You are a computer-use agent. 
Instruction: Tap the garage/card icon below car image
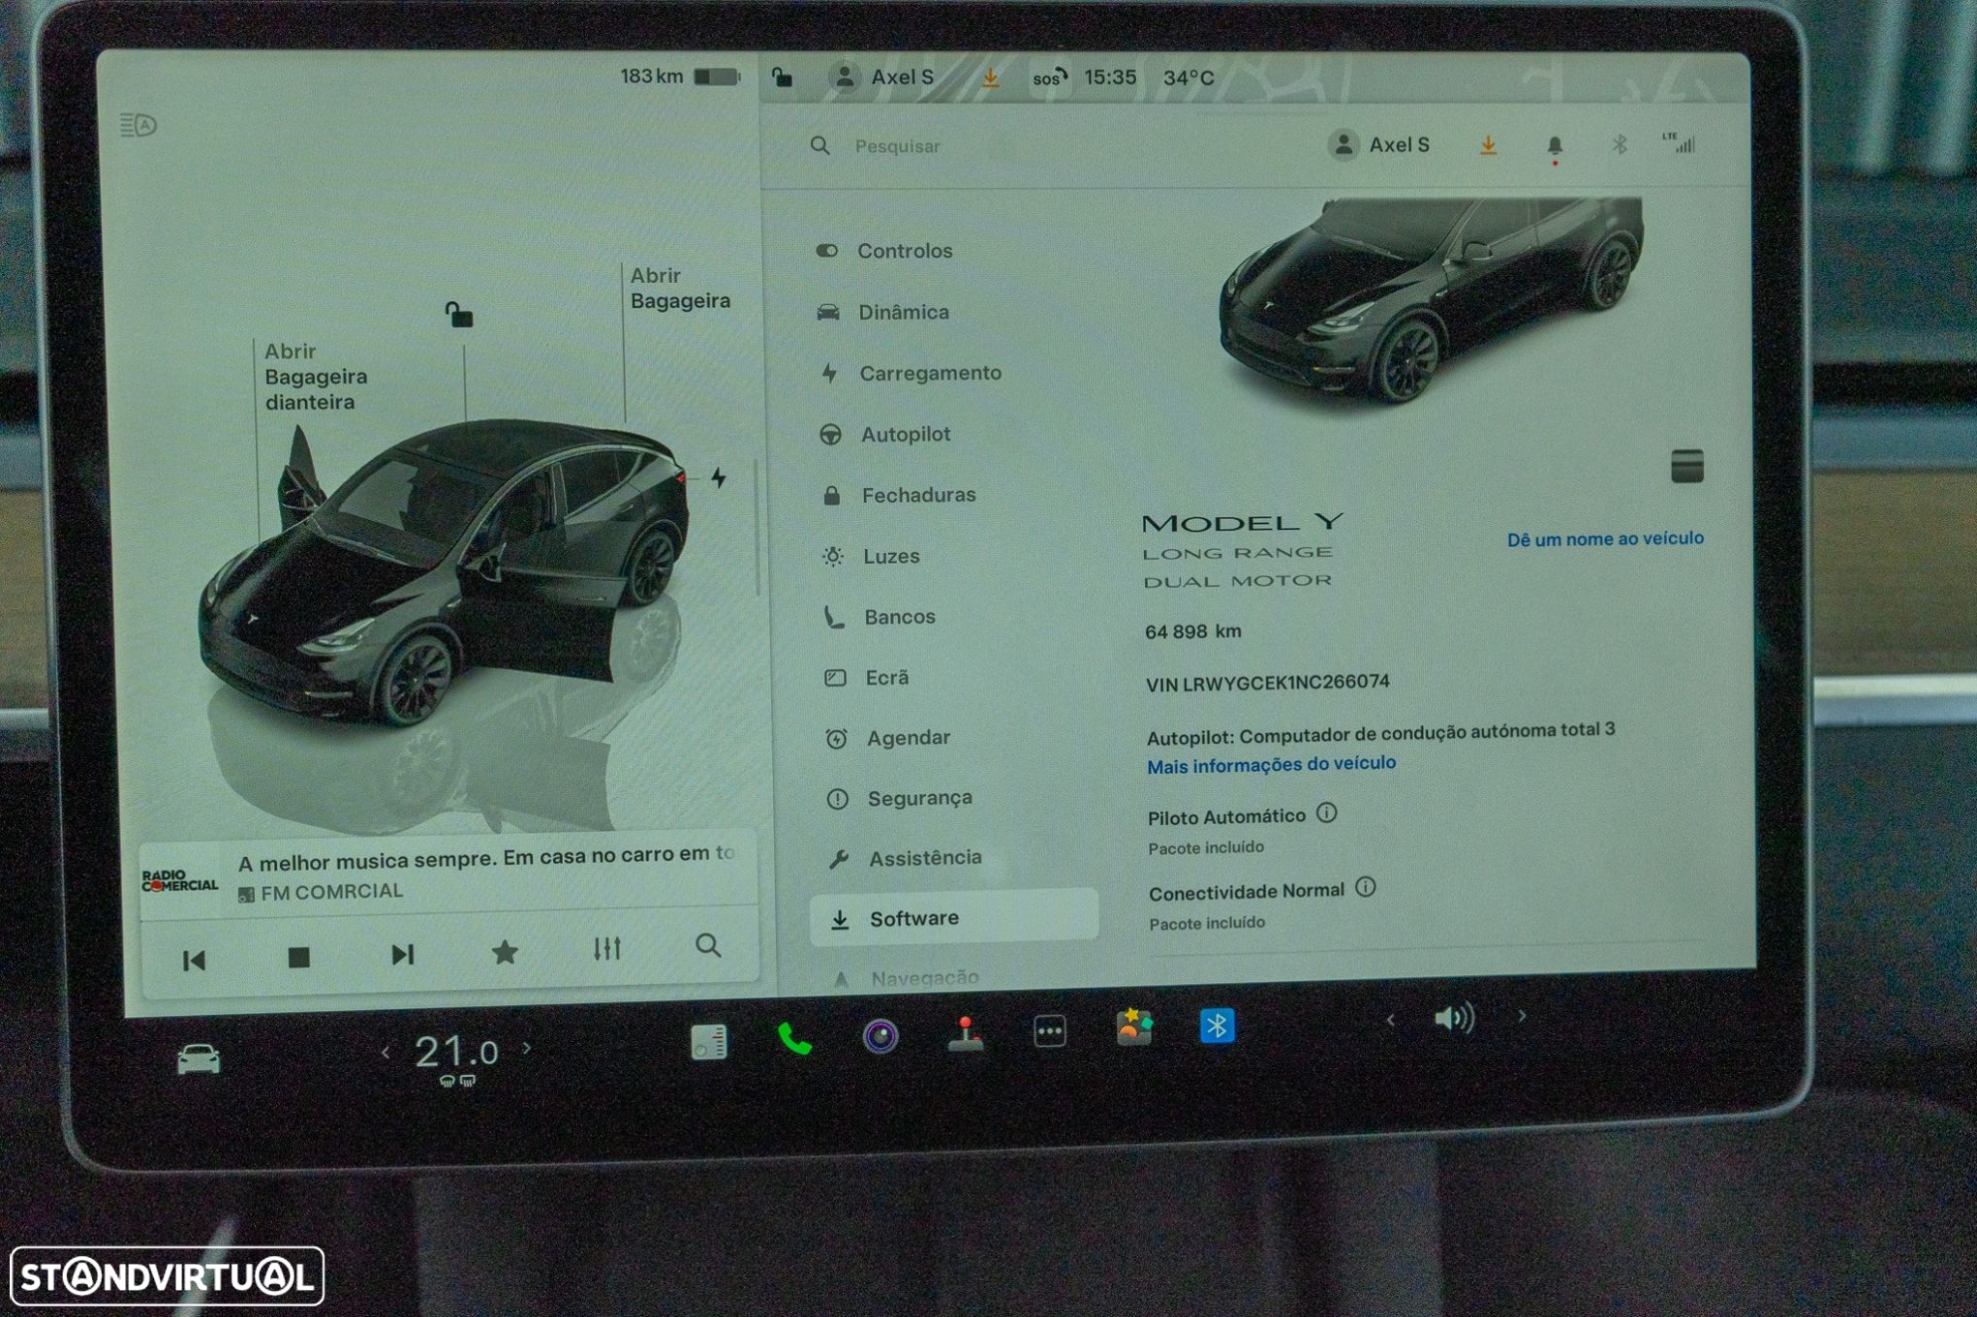click(1686, 466)
